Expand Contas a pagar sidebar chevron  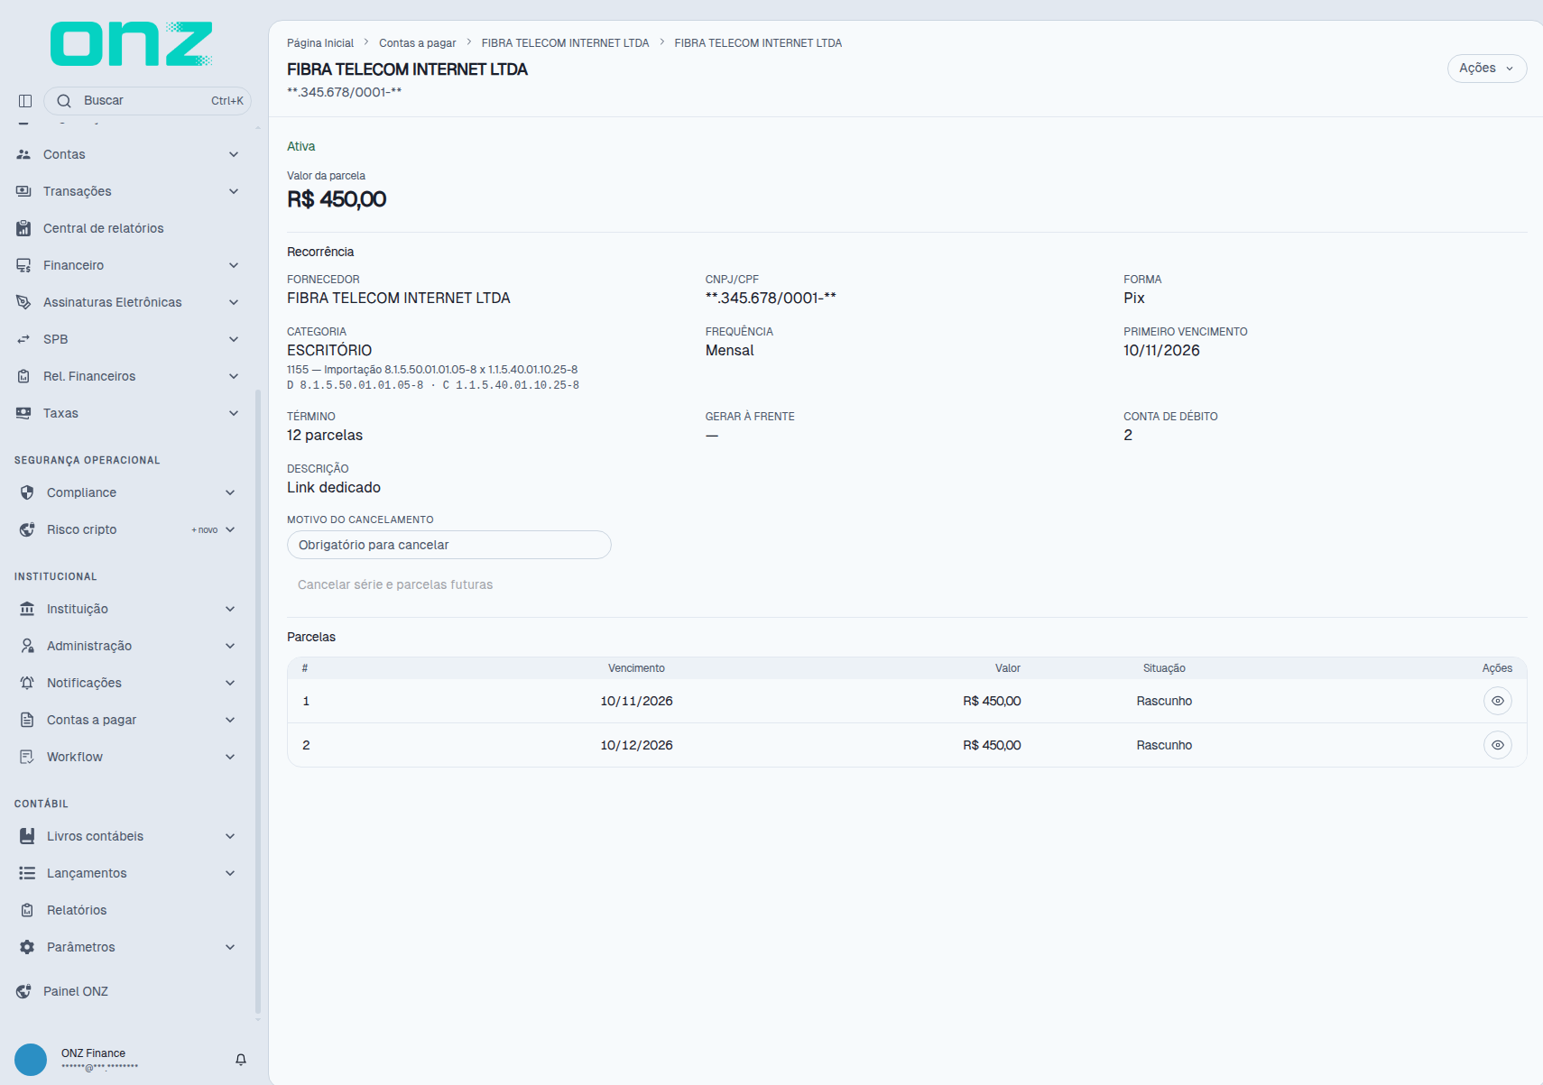point(230,720)
